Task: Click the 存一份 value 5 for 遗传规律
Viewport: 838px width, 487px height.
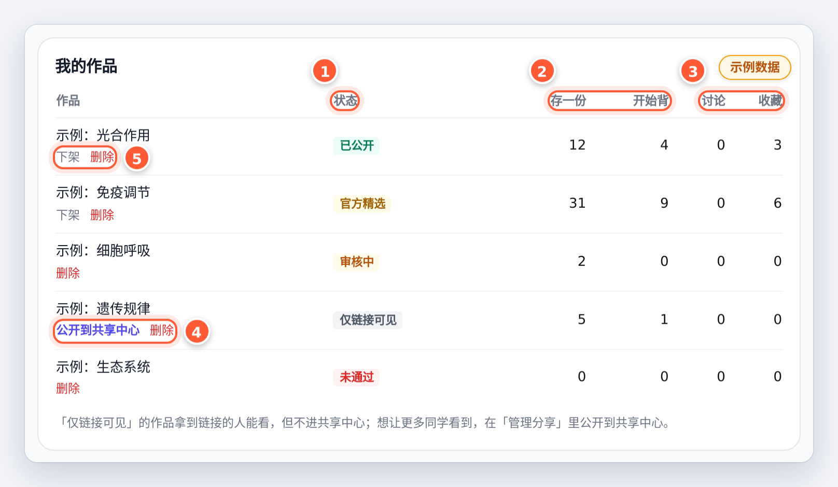Action: coord(582,320)
